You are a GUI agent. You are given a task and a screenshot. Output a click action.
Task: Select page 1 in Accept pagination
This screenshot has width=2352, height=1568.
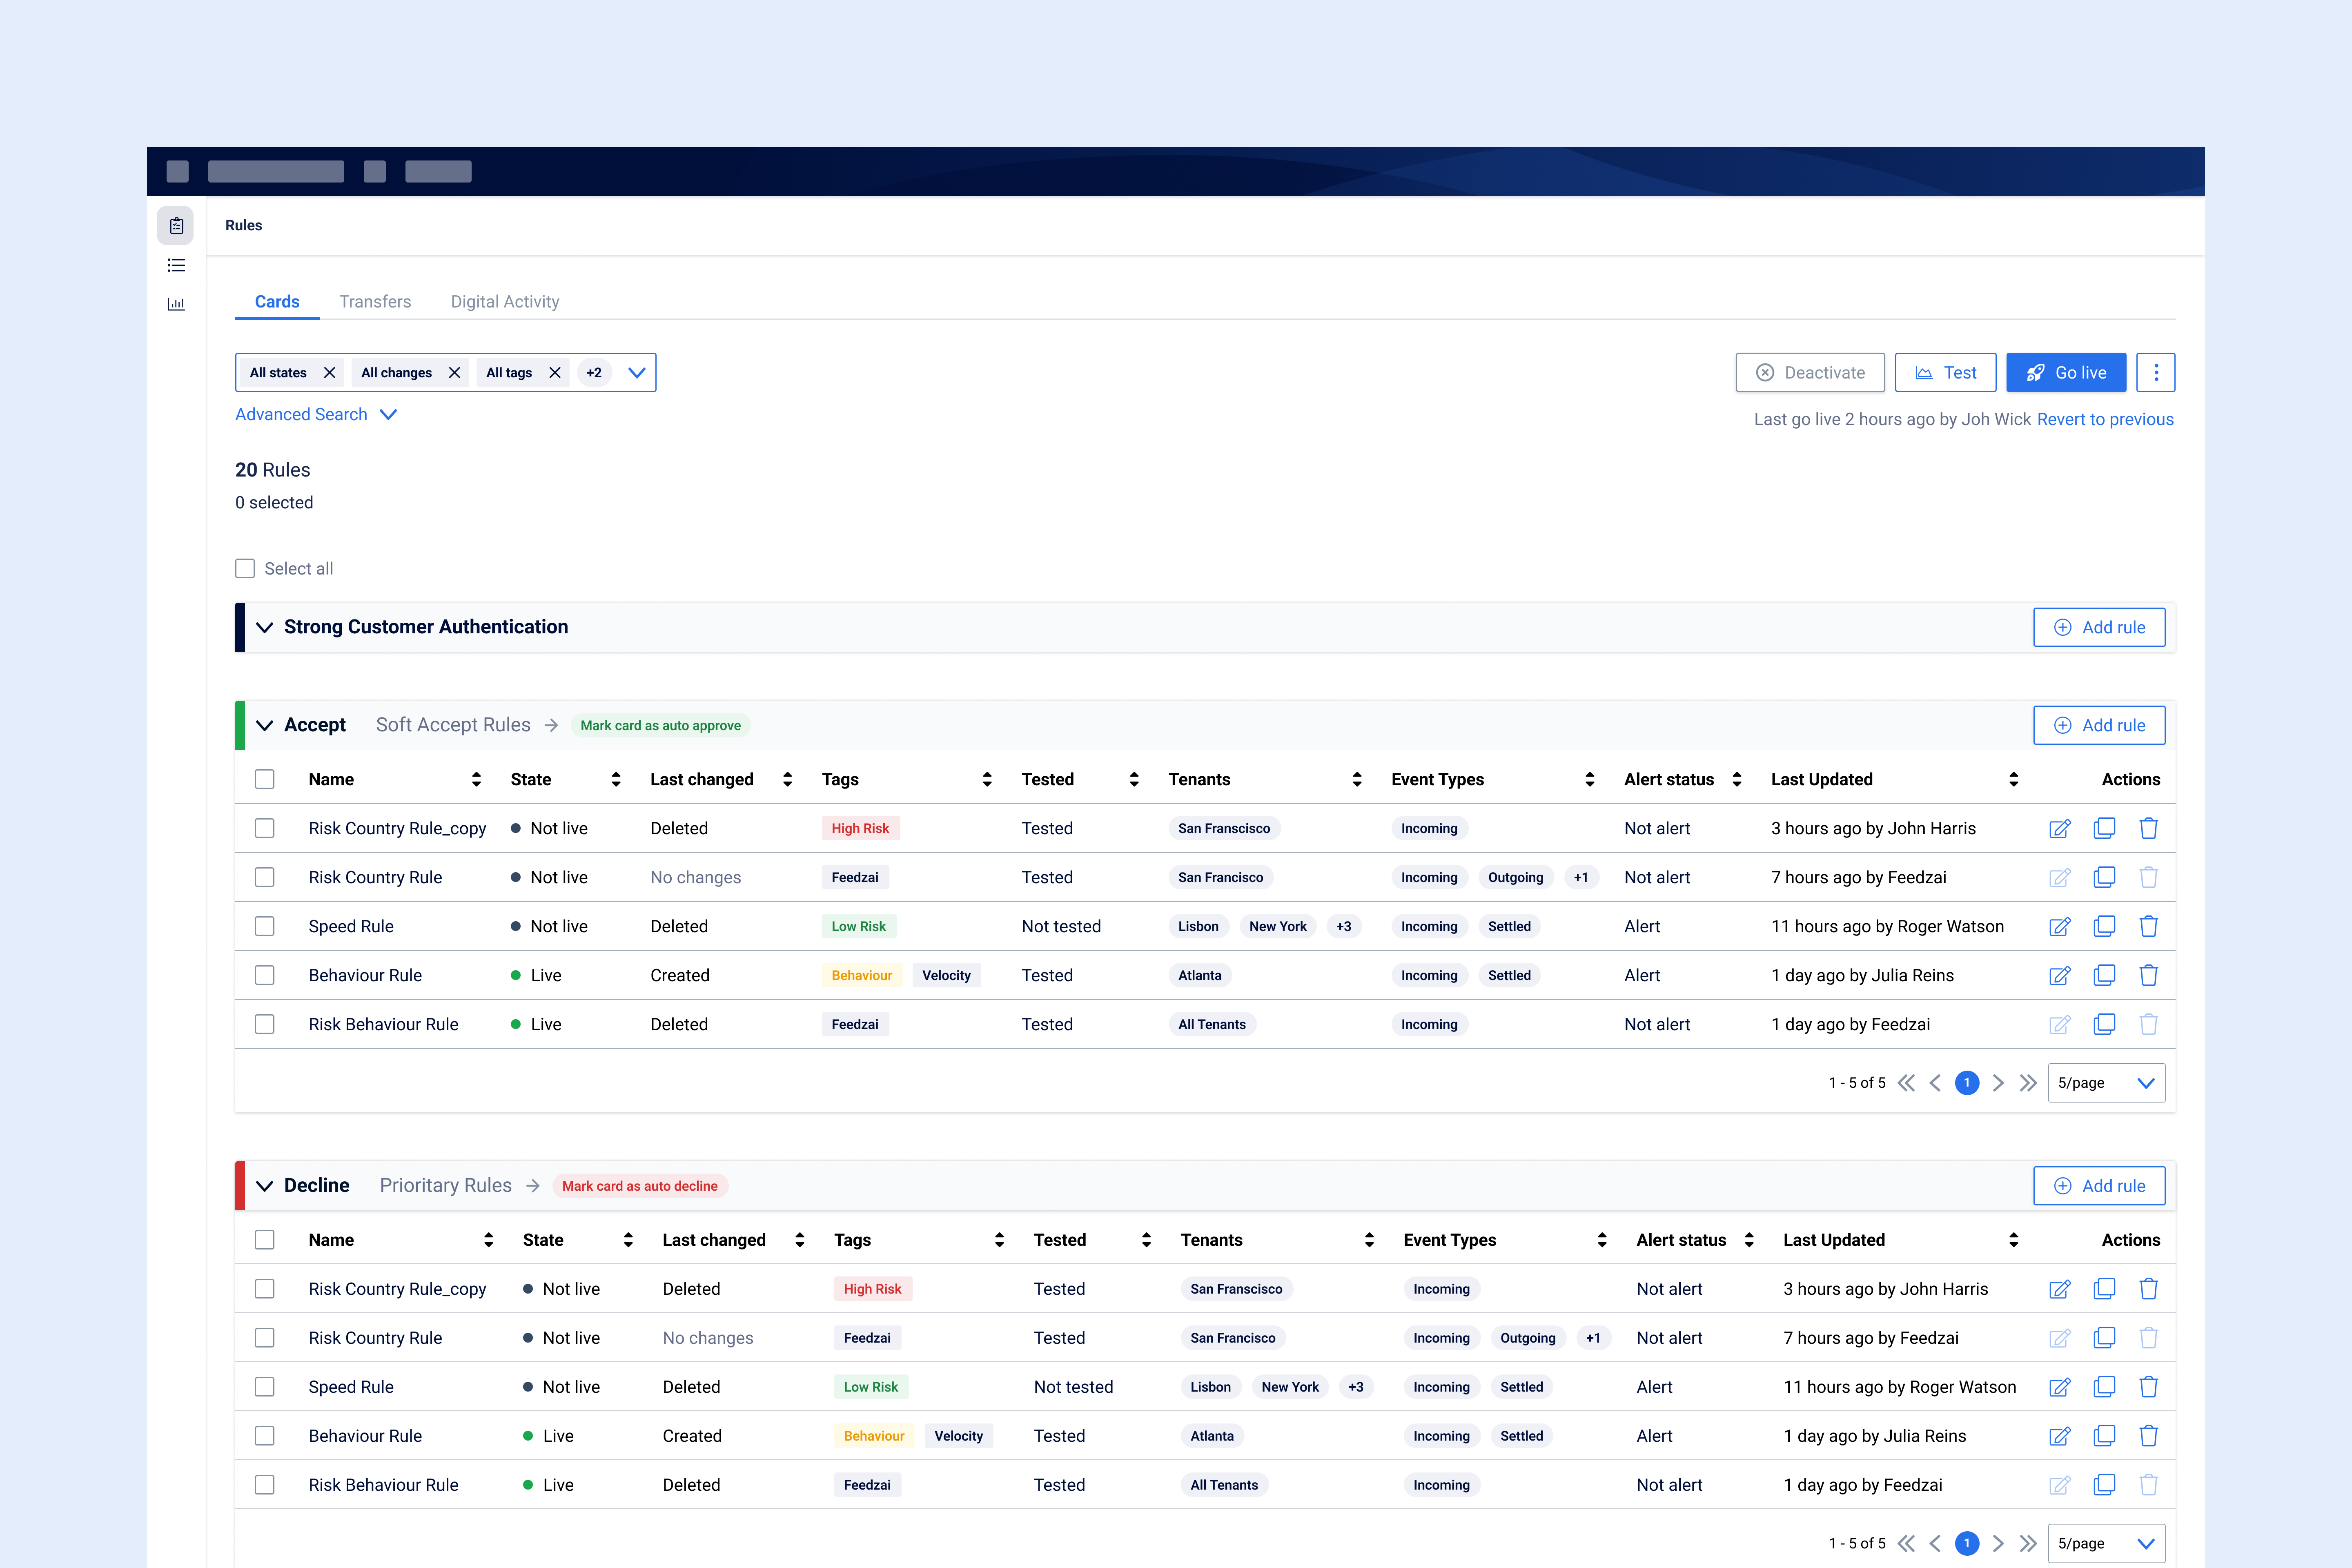click(x=1967, y=1083)
